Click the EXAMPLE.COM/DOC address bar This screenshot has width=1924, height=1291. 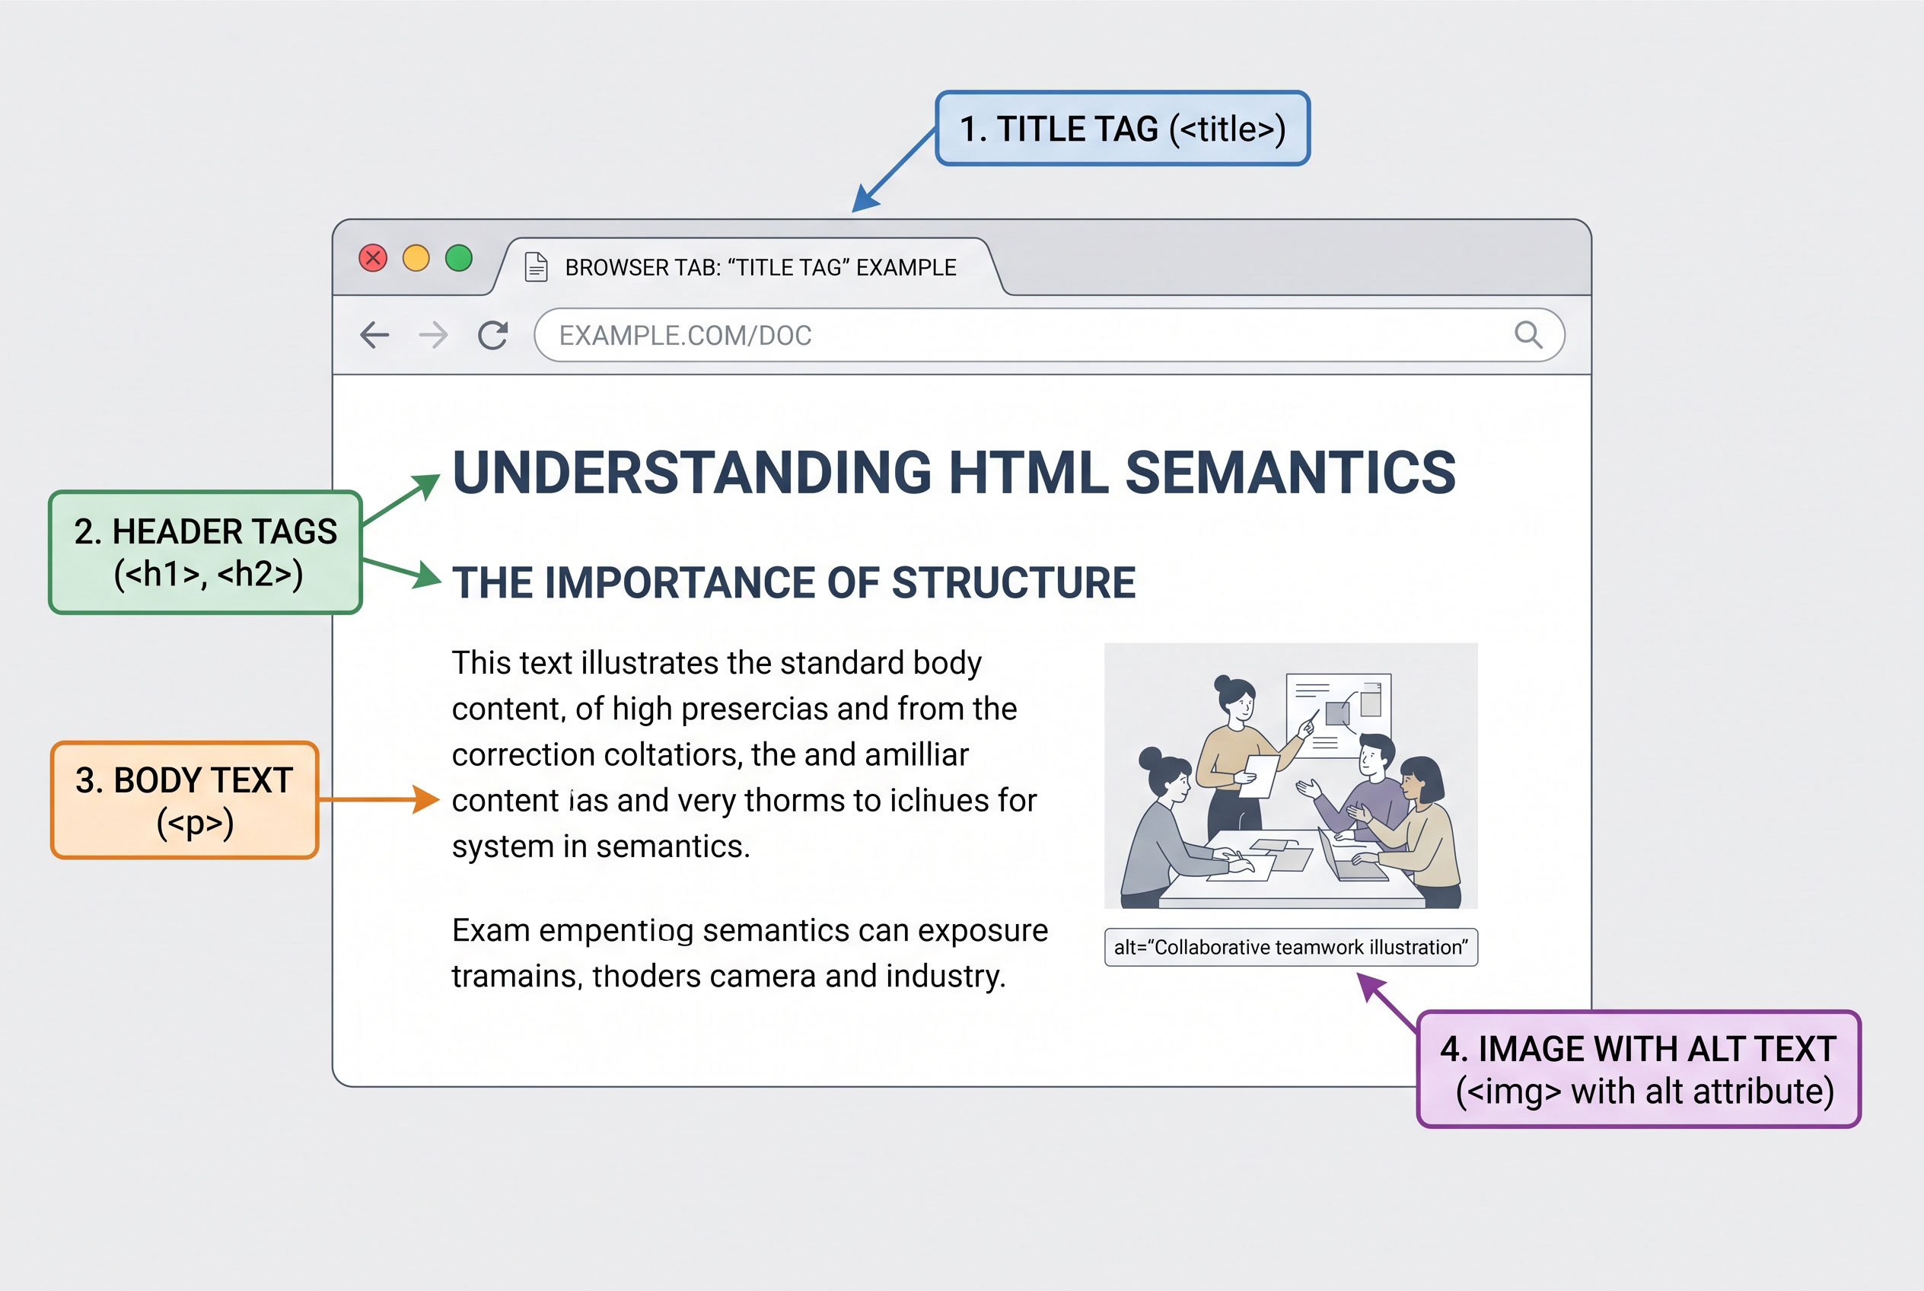(x=1049, y=335)
